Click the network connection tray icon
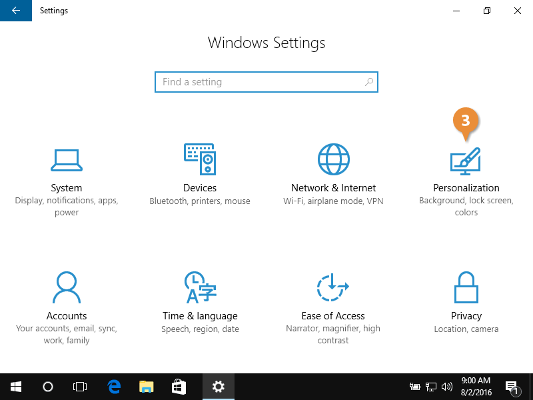This screenshot has width=533, height=400. click(x=430, y=387)
